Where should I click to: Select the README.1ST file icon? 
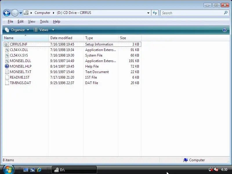tap(7, 77)
